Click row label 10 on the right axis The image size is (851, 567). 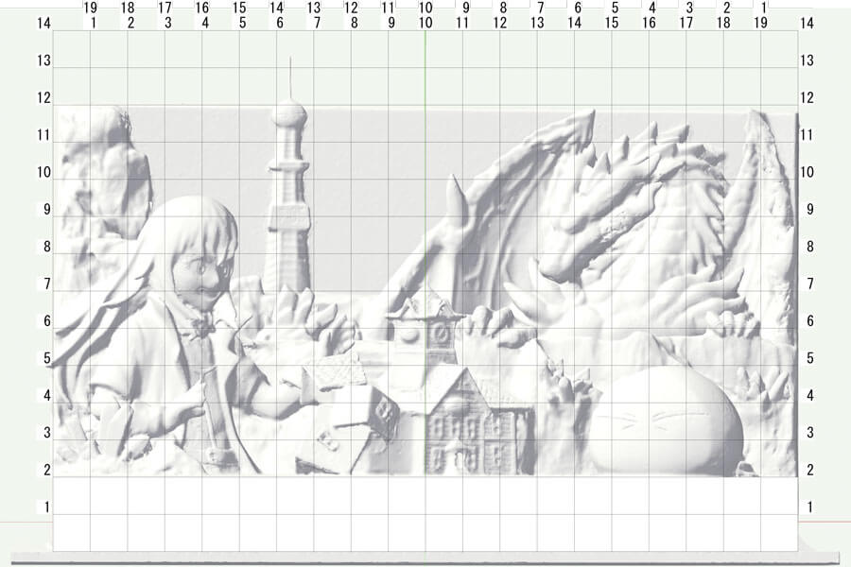pyautogui.click(x=808, y=173)
